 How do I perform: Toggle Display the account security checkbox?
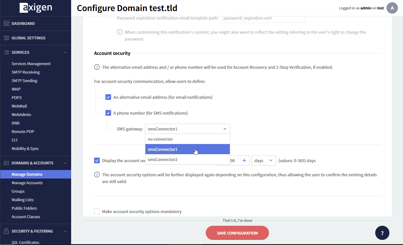(97, 160)
